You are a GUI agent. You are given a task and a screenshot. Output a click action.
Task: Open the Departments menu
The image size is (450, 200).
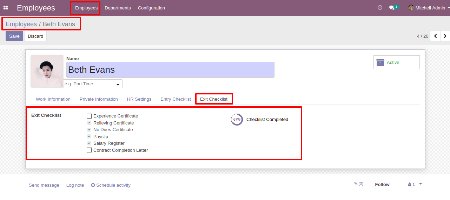(x=118, y=8)
